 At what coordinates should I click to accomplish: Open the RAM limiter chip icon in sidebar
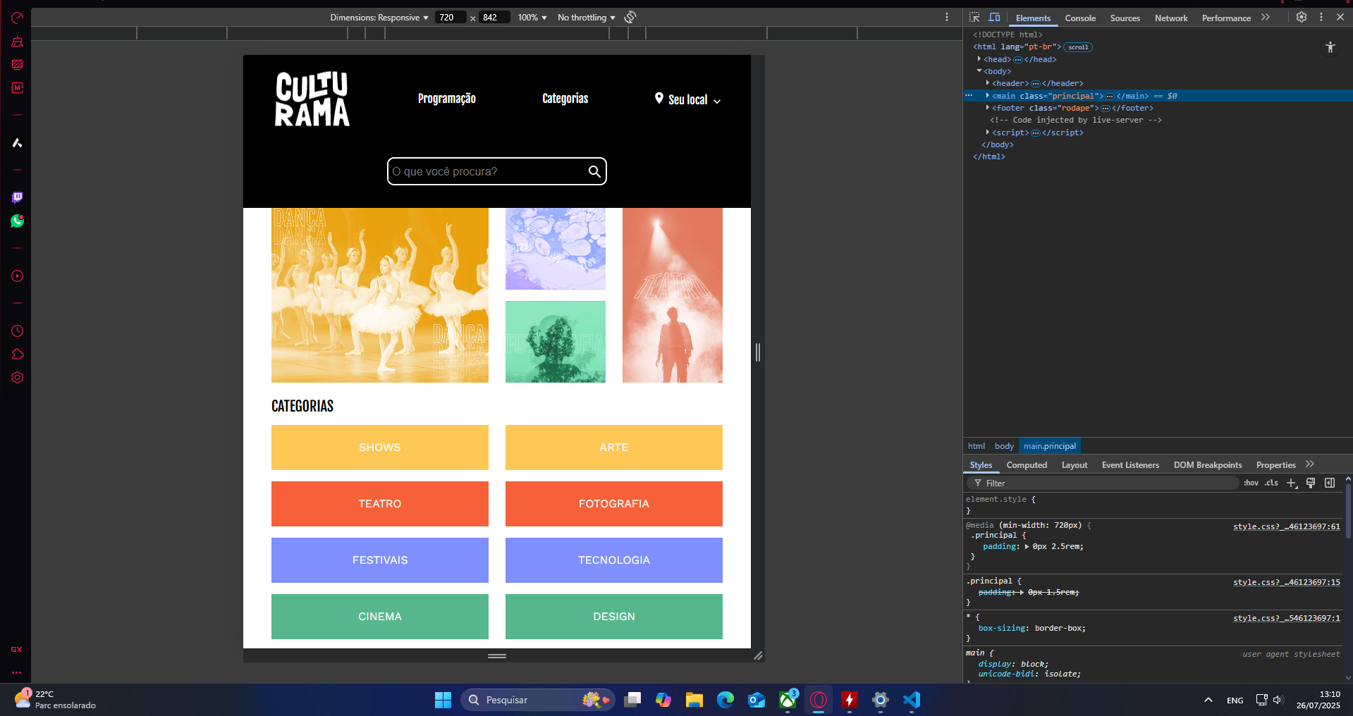[17, 87]
